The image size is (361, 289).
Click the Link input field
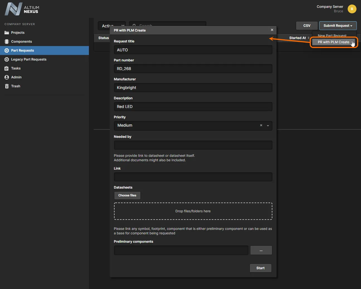(193, 177)
